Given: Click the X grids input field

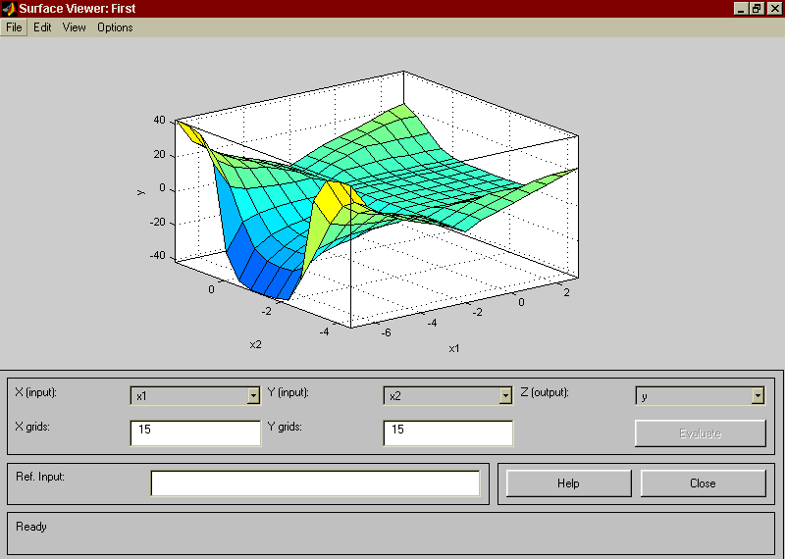Looking at the screenshot, I should pos(194,432).
